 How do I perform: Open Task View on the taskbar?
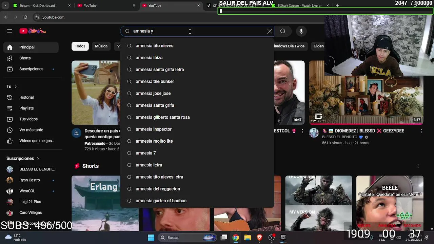click(224, 238)
